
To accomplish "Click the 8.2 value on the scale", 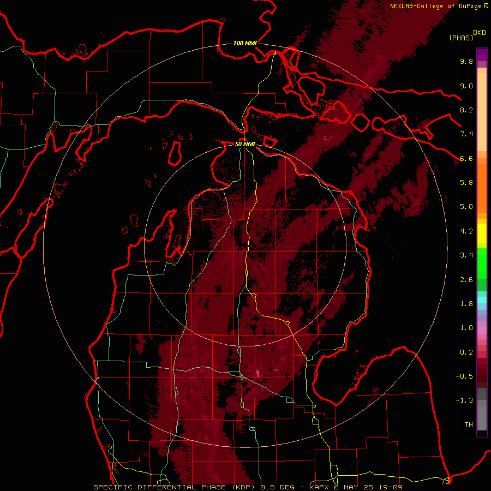I will 466,110.
